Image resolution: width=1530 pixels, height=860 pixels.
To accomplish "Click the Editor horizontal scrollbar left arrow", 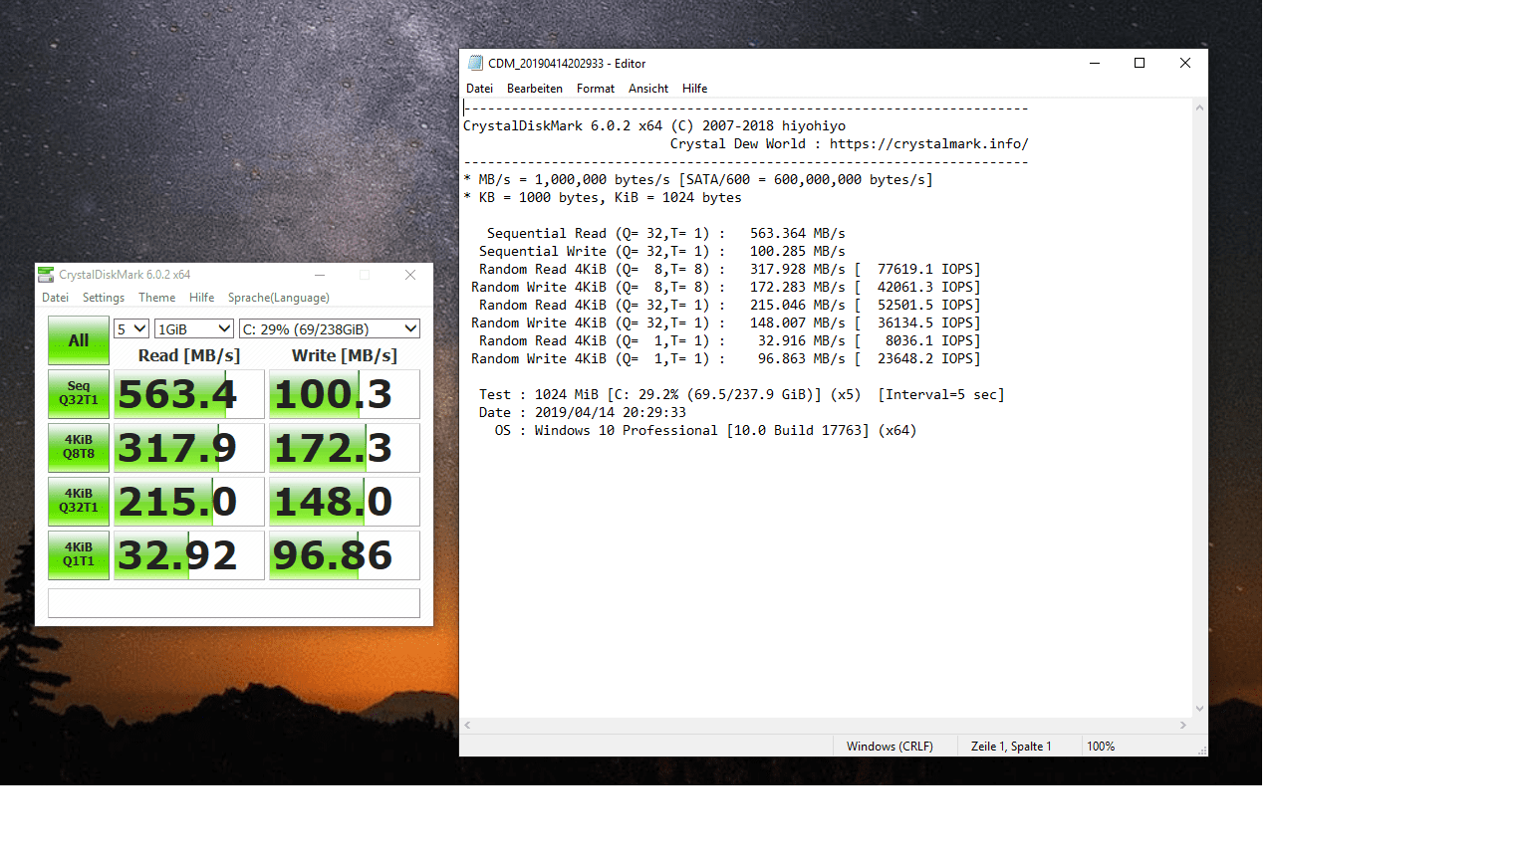I will 468,726.
